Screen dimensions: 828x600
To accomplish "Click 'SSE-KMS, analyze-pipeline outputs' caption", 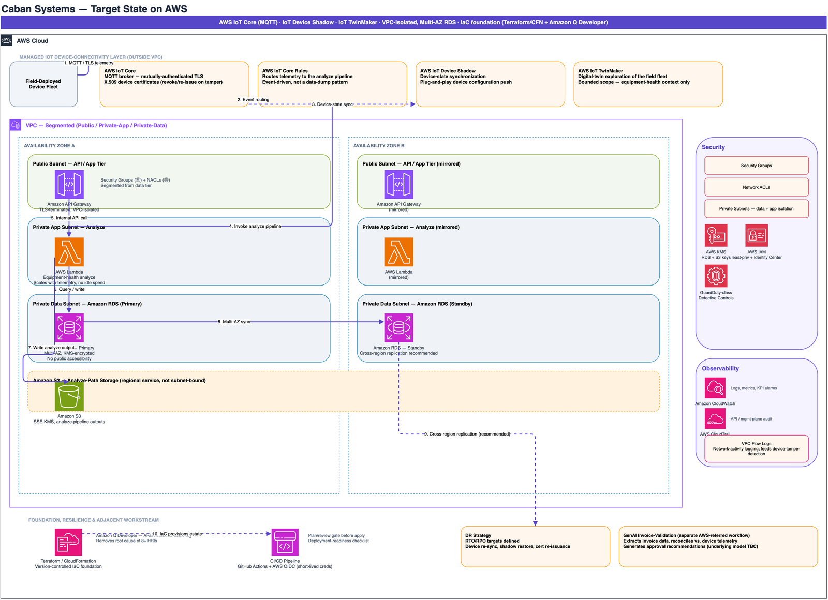I will click(x=69, y=422).
